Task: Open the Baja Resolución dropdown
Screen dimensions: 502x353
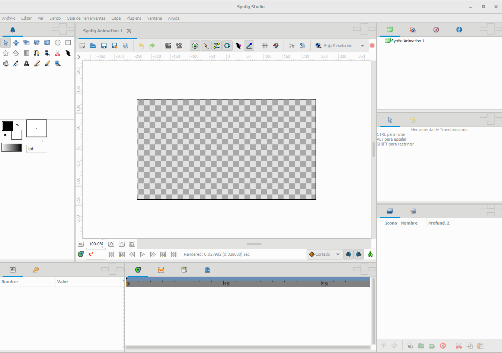Action: click(362, 46)
